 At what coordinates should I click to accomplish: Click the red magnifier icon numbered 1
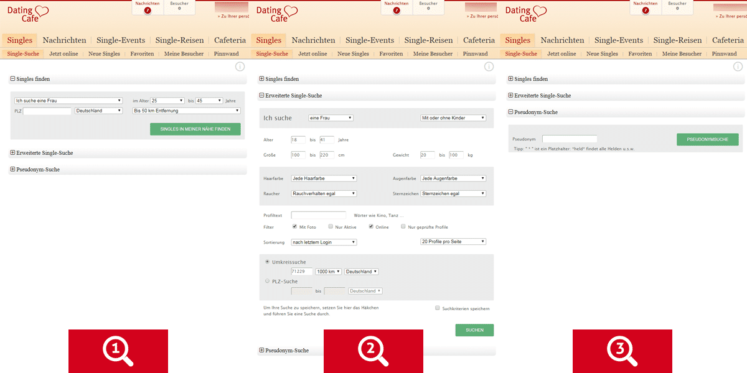pos(118,351)
